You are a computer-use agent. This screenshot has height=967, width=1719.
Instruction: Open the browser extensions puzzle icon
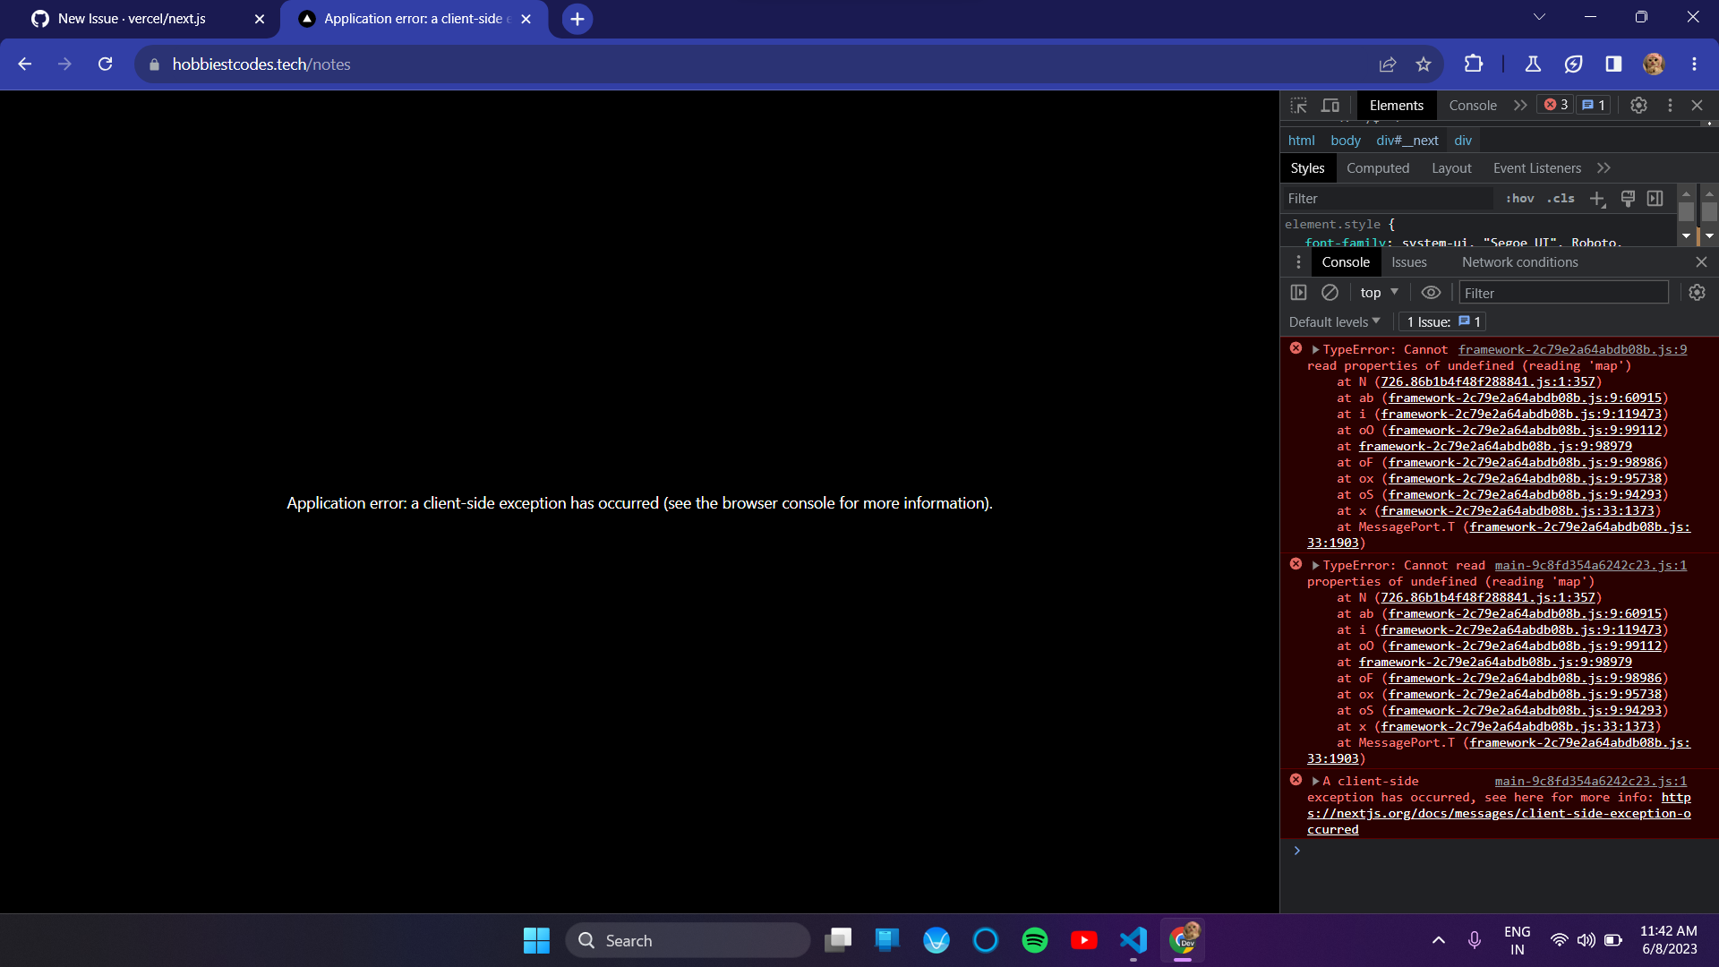point(1473,64)
